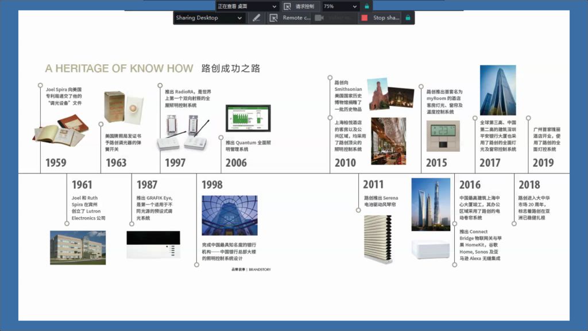Click the Shanghai hotel restaurant interior photo
This screenshot has height=331, width=588.
click(389, 141)
